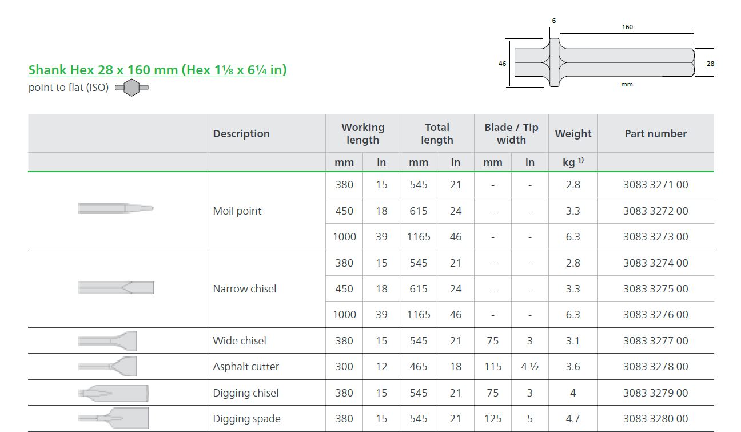This screenshot has width=741, height=432.
Task: Click the Moil point tool image
Action: (x=116, y=209)
